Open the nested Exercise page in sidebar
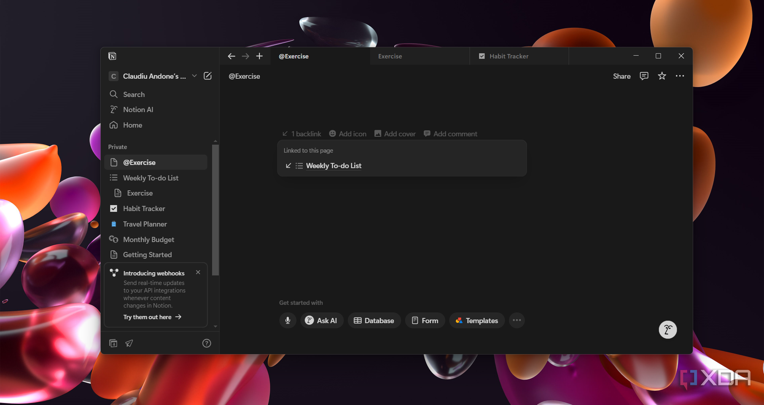This screenshot has width=764, height=405. [x=156, y=193]
